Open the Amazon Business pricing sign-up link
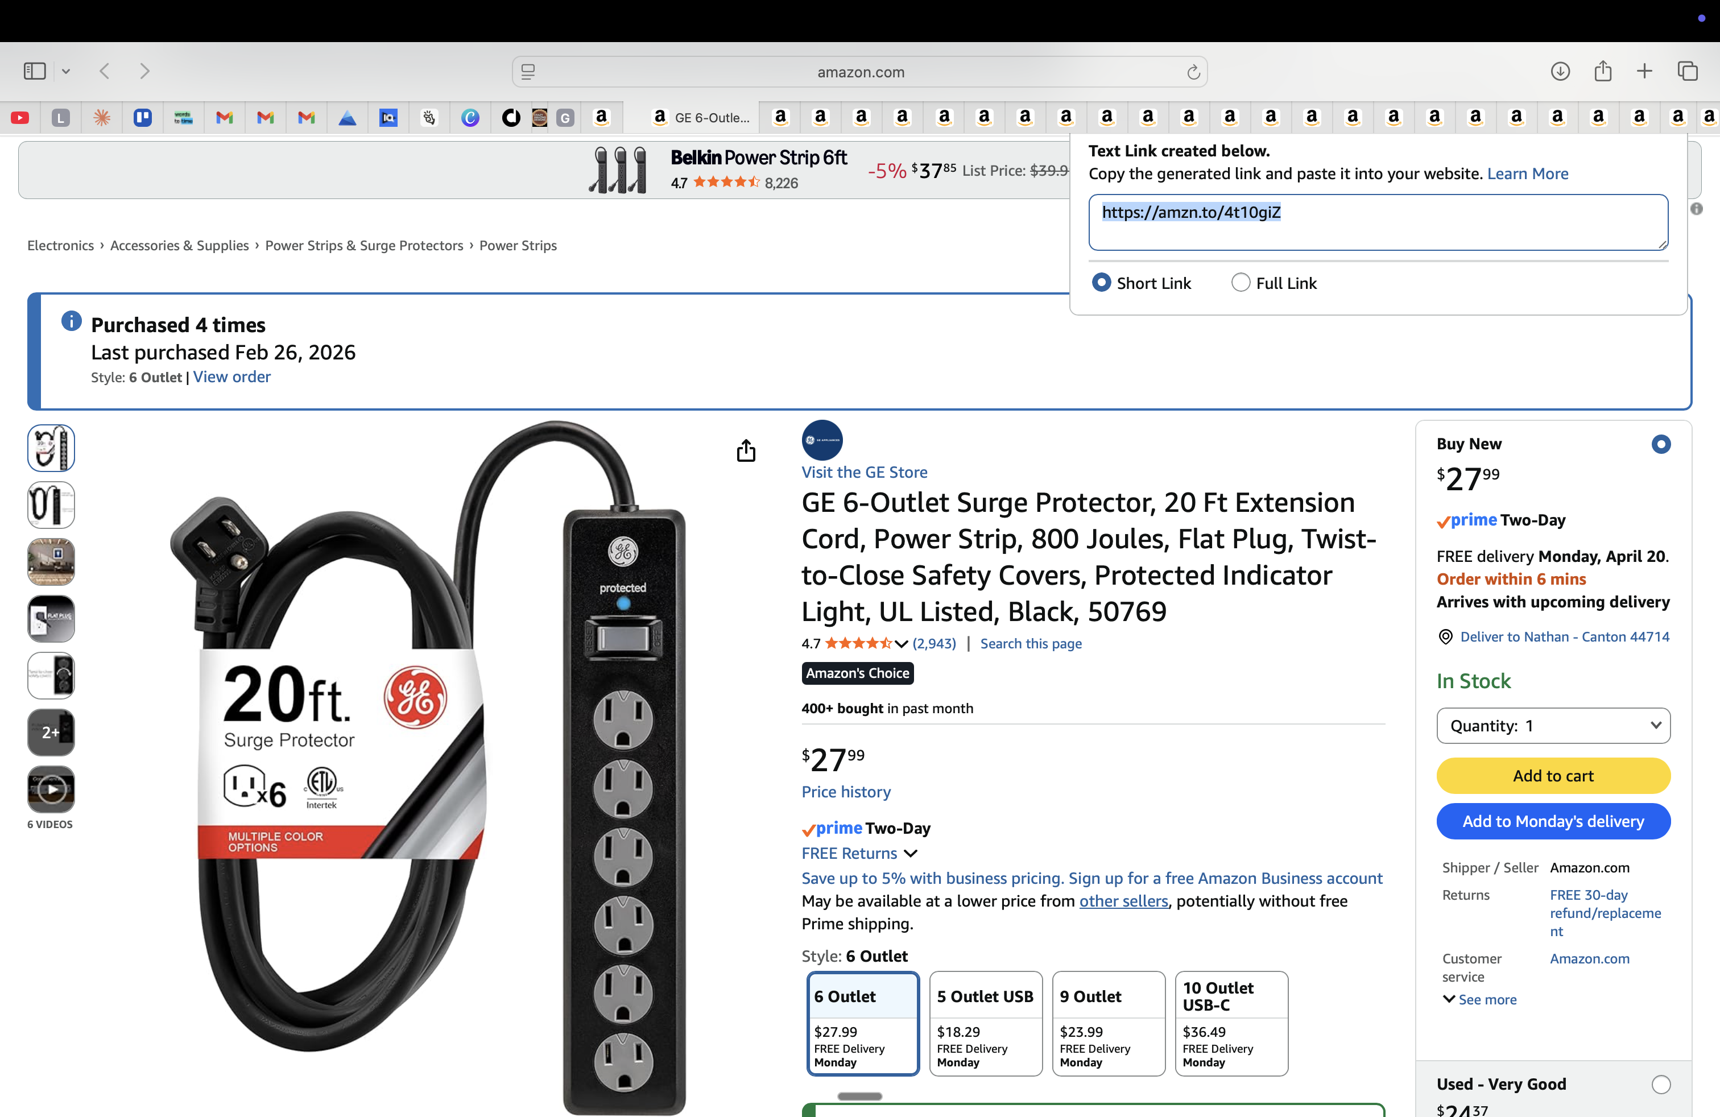The image size is (1720, 1117). click(1092, 878)
